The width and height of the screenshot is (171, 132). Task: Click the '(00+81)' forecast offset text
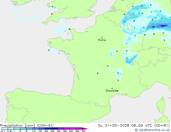[162, 126]
